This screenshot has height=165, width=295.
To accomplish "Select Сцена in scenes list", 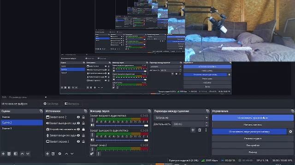I will click(x=22, y=117).
